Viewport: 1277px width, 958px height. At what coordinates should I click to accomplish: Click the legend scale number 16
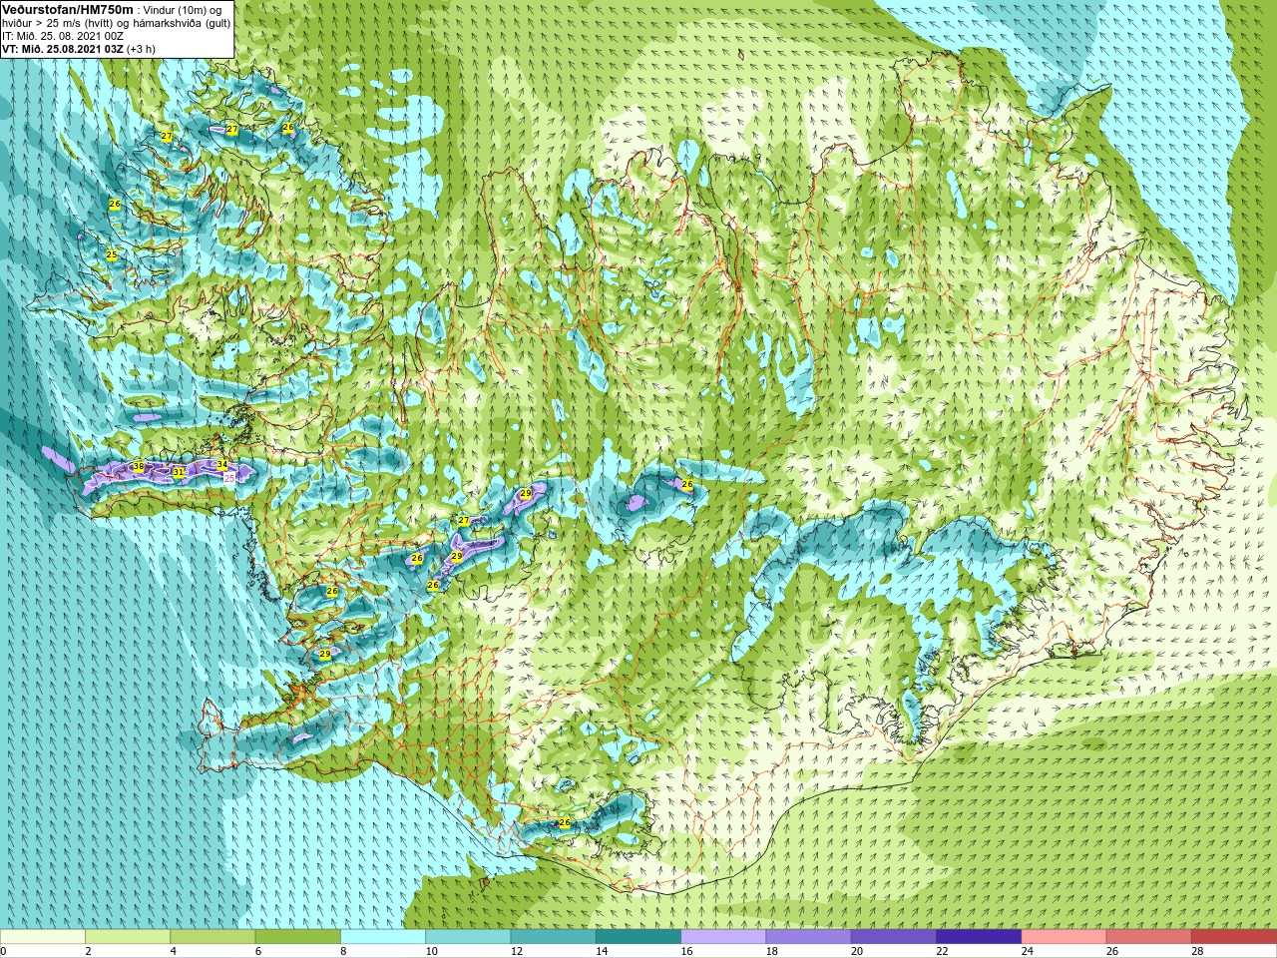[687, 951]
